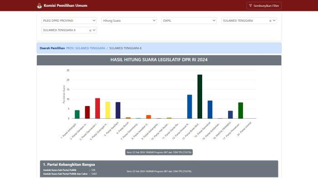Image resolution: width=318 pixels, height=178 pixels.
Task: Click the Sembunyikan Filter button
Action: tap(264, 6)
